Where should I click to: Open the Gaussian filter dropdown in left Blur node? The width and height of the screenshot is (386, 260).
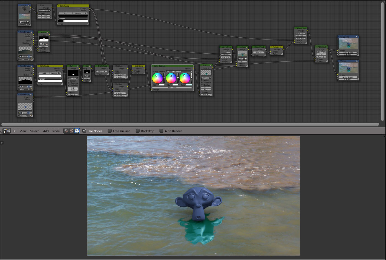73,78
